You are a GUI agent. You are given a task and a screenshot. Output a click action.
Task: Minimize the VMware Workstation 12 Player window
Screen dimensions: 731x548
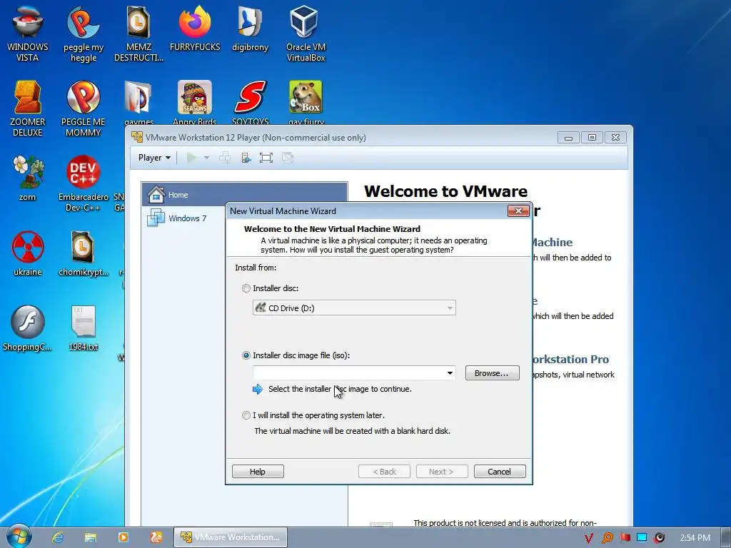[568, 138]
